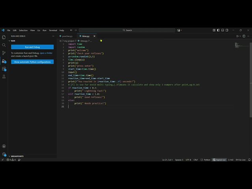
Task: Toggle the primary side bar
Action: (x=219, y=30)
